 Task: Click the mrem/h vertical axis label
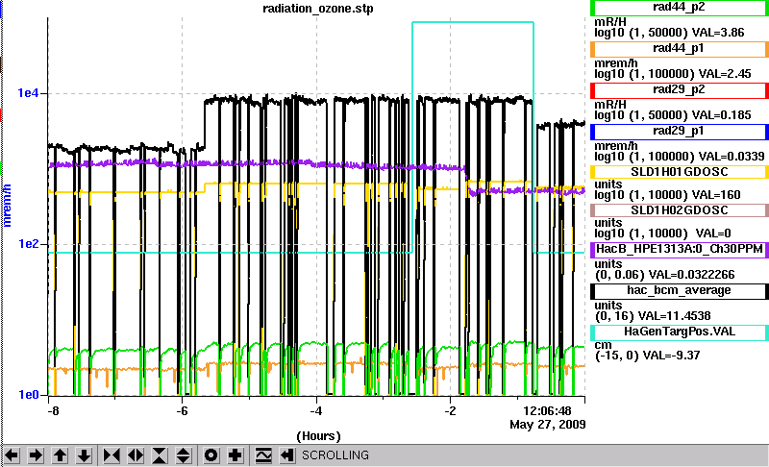click(x=7, y=206)
